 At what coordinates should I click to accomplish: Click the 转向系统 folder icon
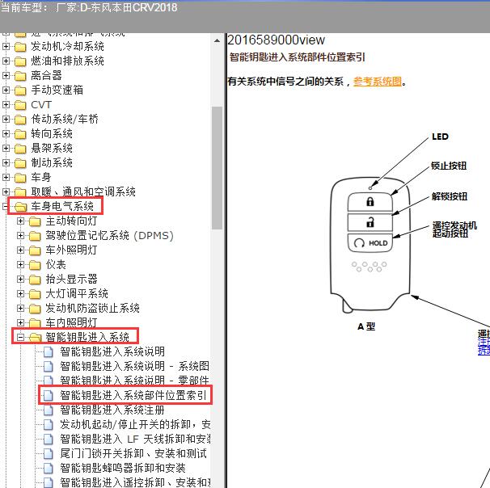20,134
